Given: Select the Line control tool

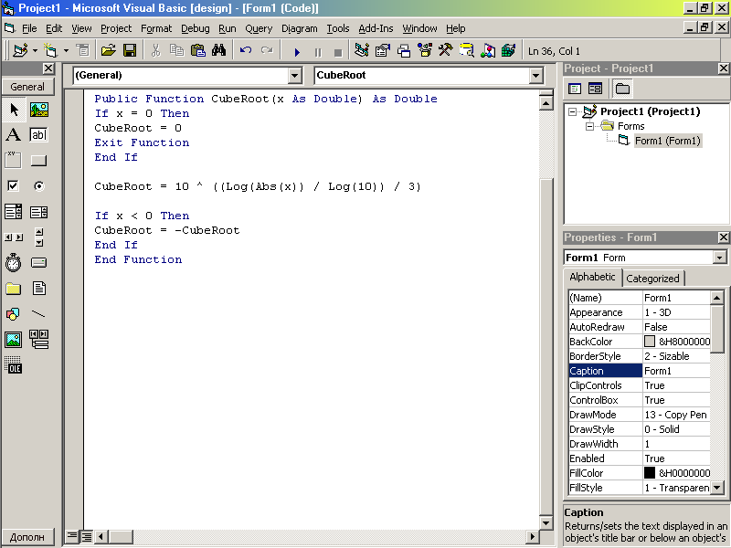Looking at the screenshot, I should click(x=38, y=314).
